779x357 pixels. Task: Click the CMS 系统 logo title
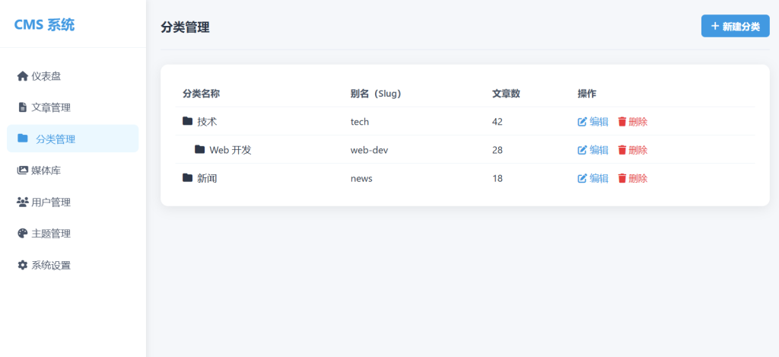pos(45,24)
